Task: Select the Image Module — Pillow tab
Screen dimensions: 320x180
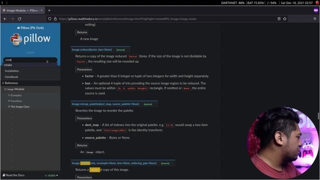Action: 22,10
